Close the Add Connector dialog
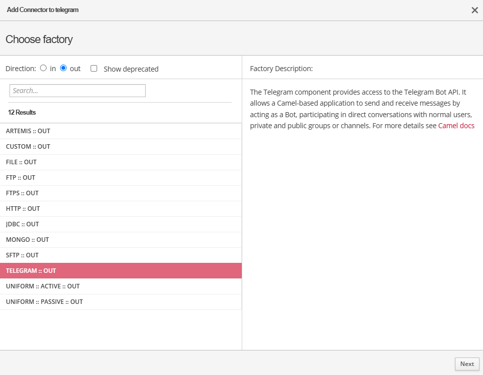This screenshot has width=483, height=375. pos(474,10)
